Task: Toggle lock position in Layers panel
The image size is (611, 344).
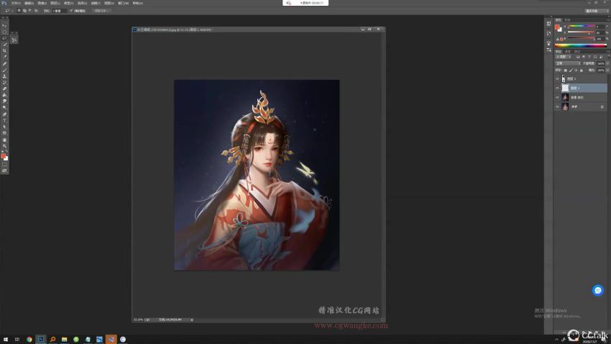Action: pos(576,71)
